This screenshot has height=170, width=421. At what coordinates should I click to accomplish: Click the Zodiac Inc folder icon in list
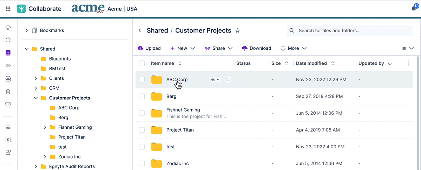pyautogui.click(x=157, y=164)
